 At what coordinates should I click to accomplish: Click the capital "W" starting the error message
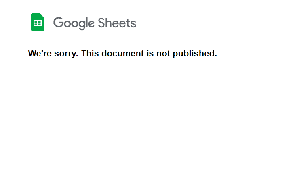point(32,54)
